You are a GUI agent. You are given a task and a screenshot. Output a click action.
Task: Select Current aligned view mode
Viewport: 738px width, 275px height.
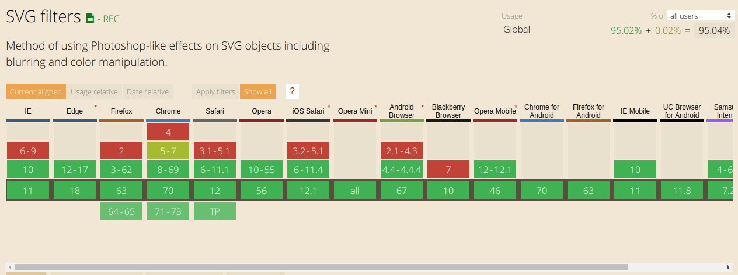click(x=36, y=91)
